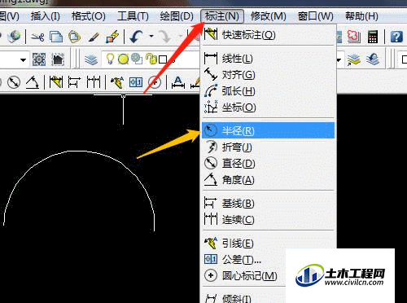Click the Copy icon in toolbar

coord(56,37)
